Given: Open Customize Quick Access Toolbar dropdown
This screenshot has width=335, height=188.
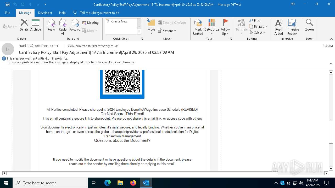Looking at the screenshot, I should [x=45, y=4].
